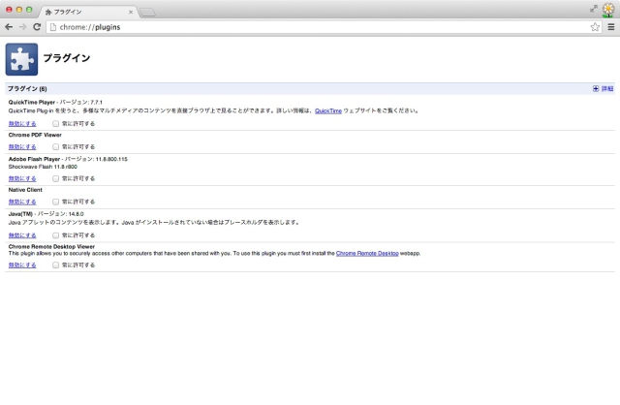
Task: Click the Chrome PDF Viewer name
Action: point(35,135)
